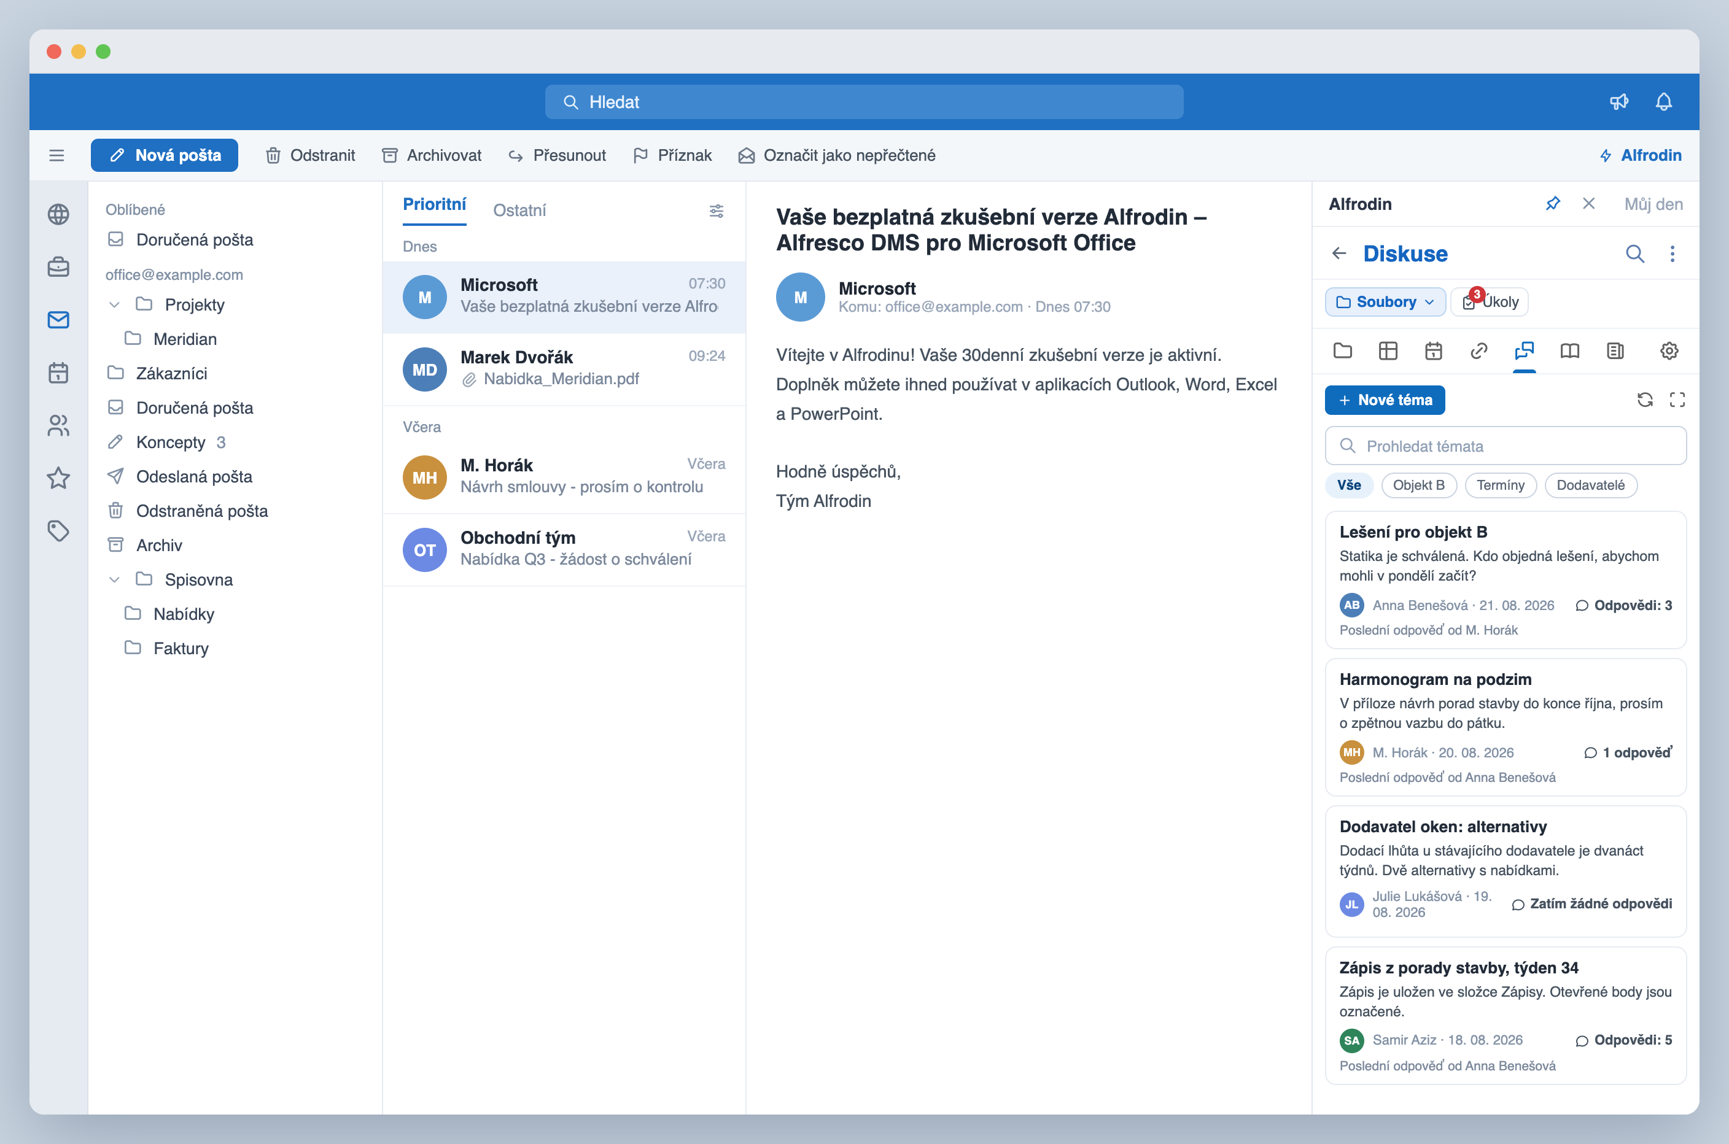Create Nové téma discussion topic
Viewport: 1729px width, 1144px height.
click(x=1385, y=400)
